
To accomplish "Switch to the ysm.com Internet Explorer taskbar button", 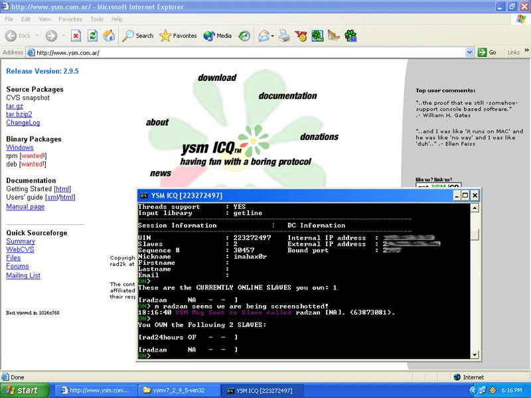I will [95, 391].
